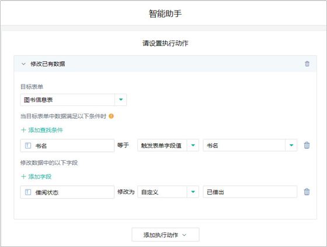
Task: Open the 自定义 dropdown arrow
Action: (193, 192)
